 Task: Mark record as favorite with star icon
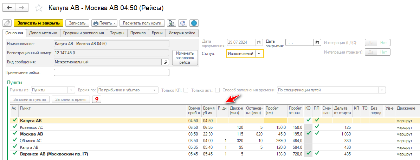[39, 8]
